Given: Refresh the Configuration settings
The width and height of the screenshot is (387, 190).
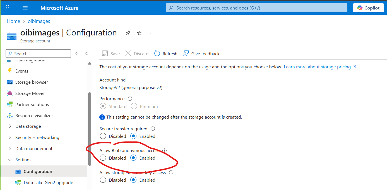Looking at the screenshot, I should pos(166,53).
